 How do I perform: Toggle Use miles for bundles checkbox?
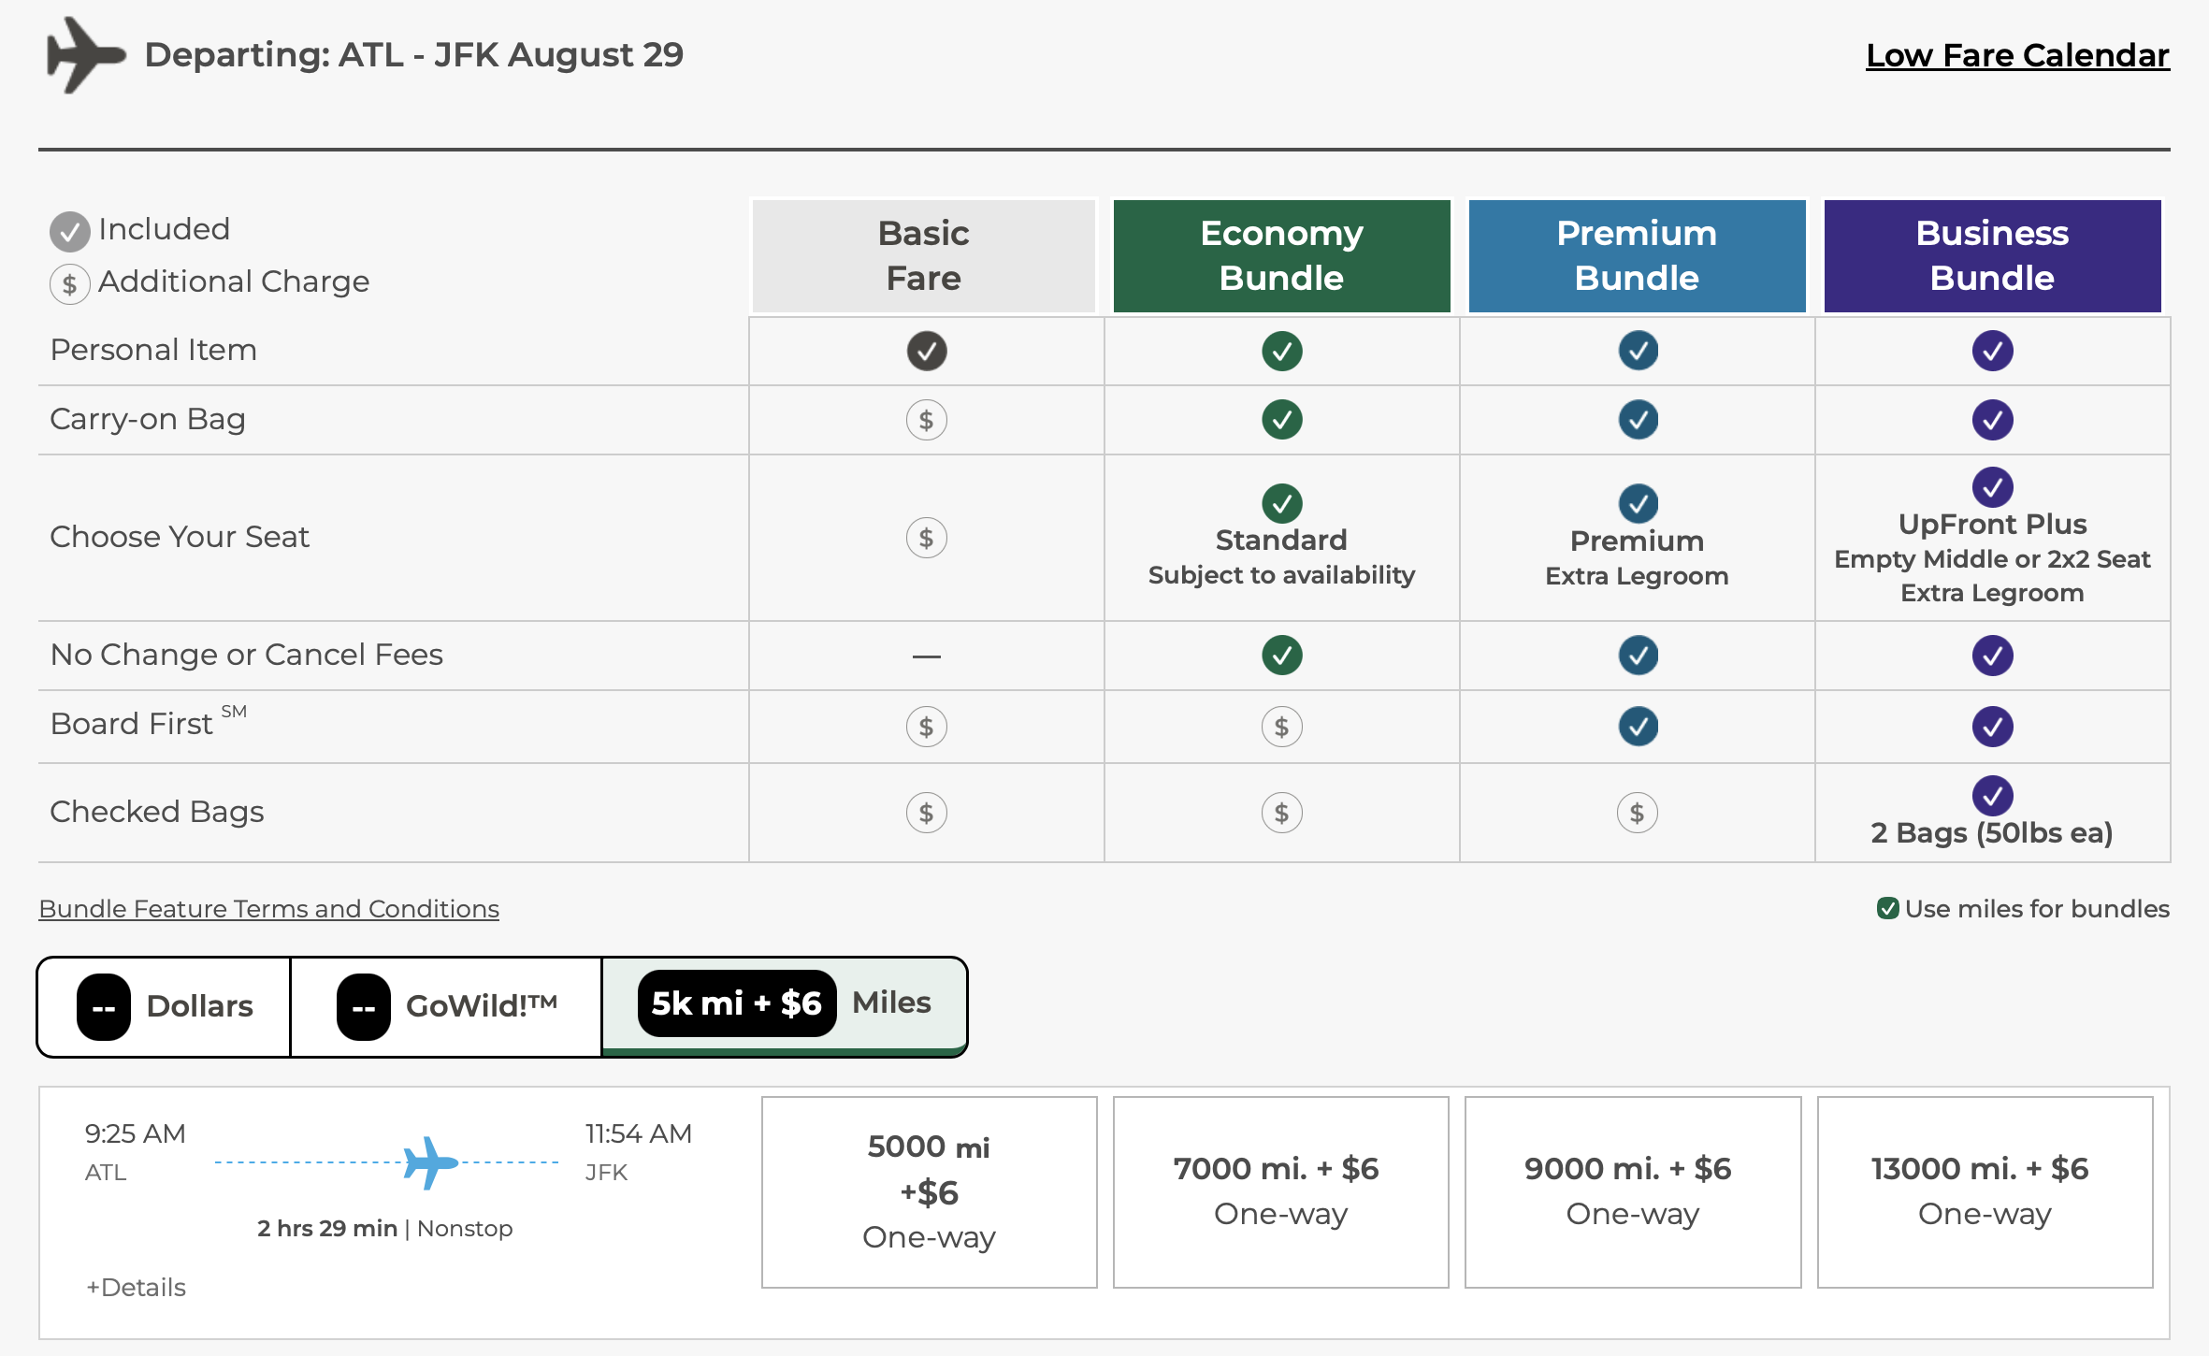click(1887, 908)
